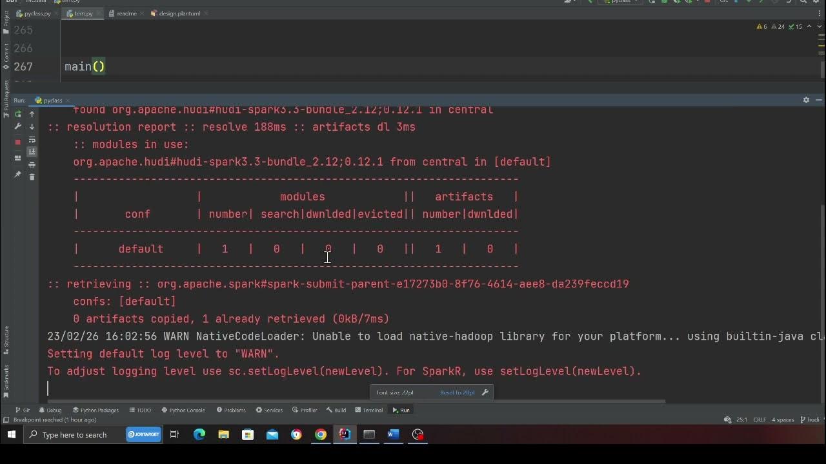
Task: Open File Explorer from taskbar
Action: point(223,435)
